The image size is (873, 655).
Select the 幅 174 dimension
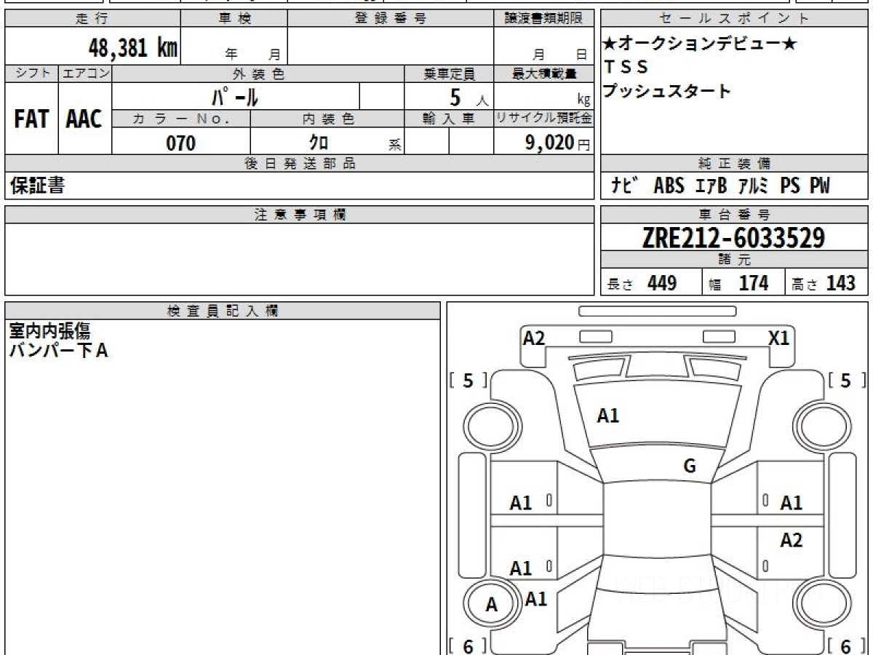739,283
